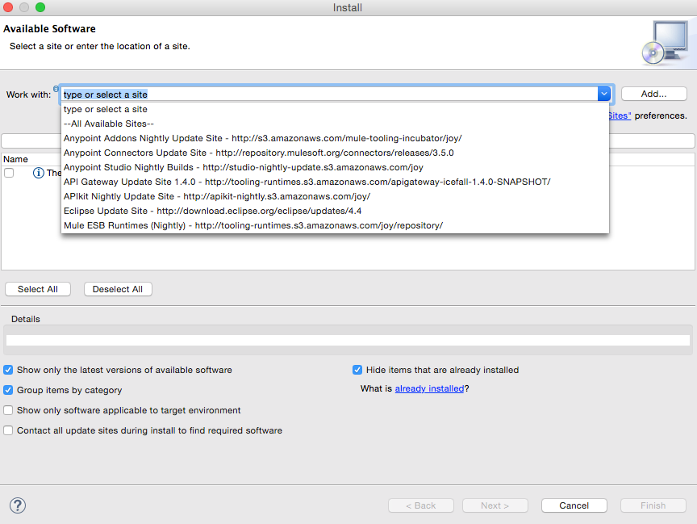Screen dimensions: 697x524
Task: Toggle Group items by category checkbox
Action: coord(8,390)
